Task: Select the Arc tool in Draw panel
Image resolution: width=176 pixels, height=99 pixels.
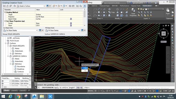Action: pos(99,9)
